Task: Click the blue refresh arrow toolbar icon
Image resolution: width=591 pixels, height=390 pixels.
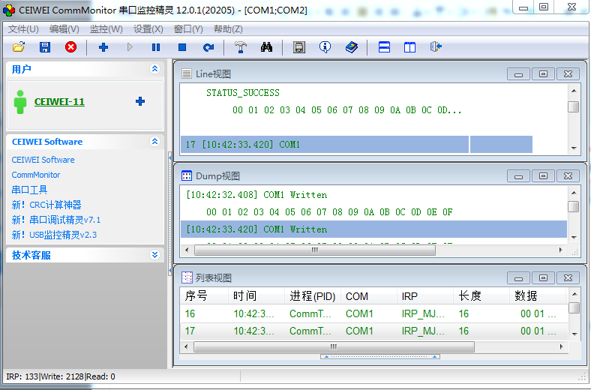Action: 208,47
